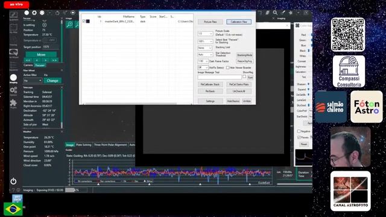Open the Plate Solving tab
This screenshot has height=217, width=386.
point(83,145)
